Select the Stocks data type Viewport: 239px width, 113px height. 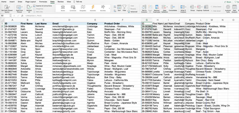click(x=63, y=8)
